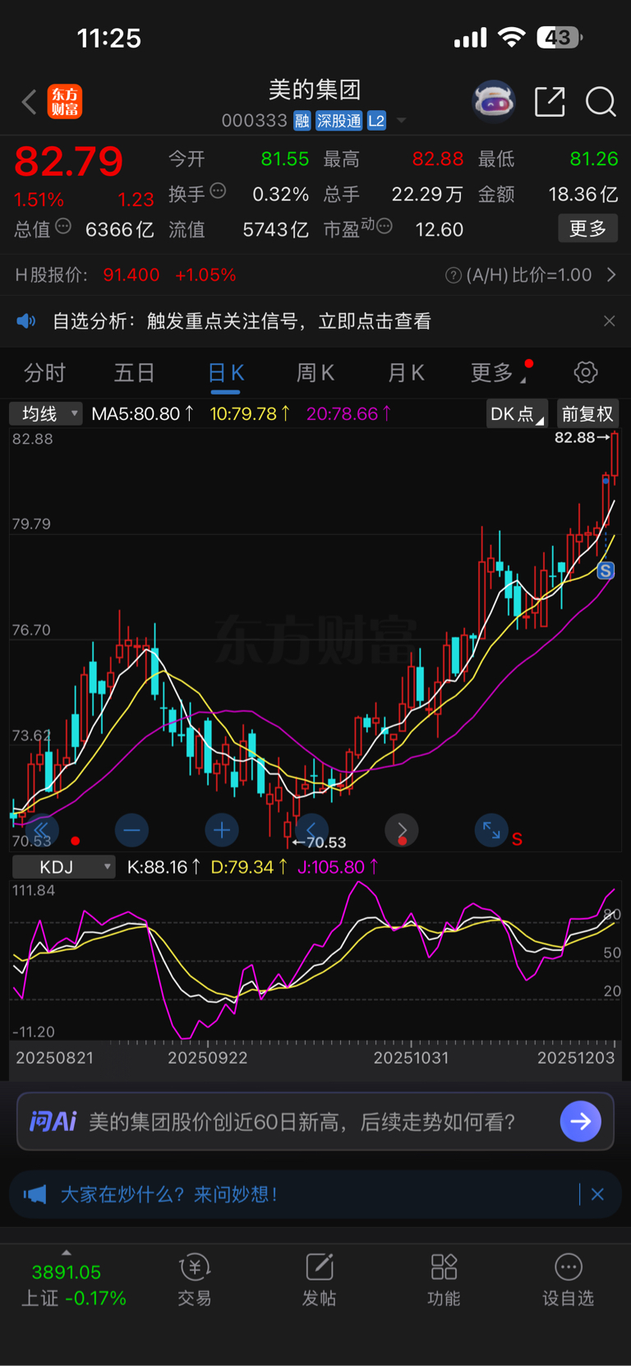
Task: Select the 日K chart tab
Action: 226,373
